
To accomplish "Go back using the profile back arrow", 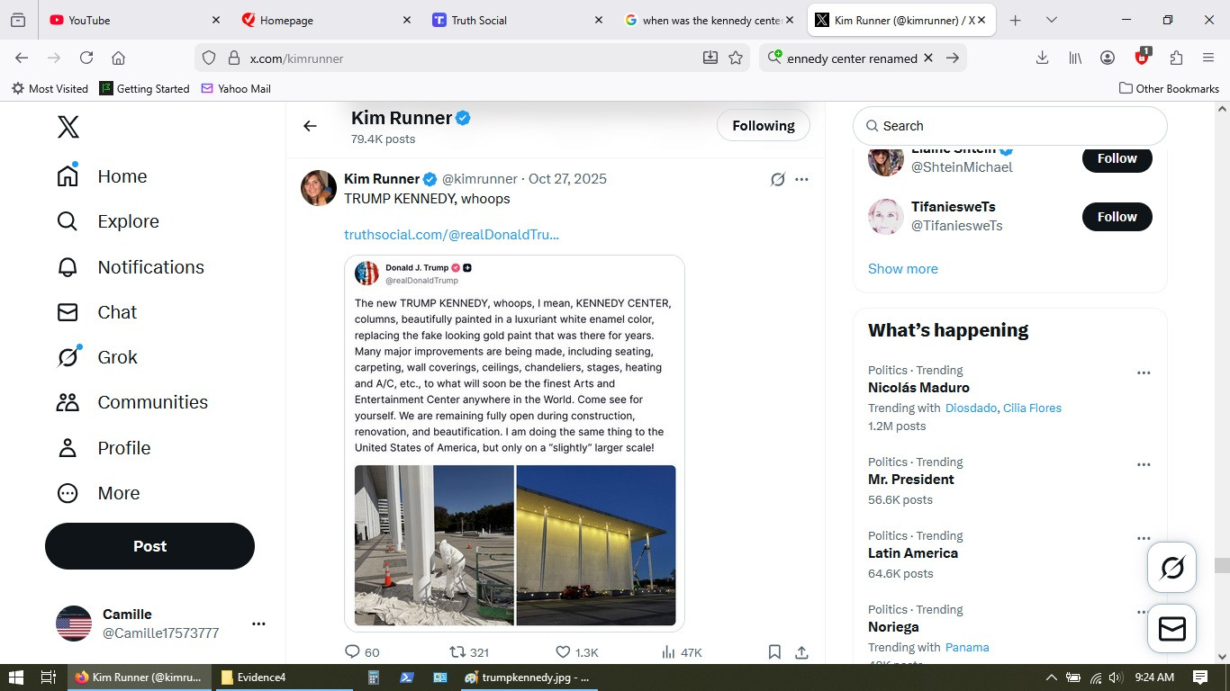I will pyautogui.click(x=310, y=126).
